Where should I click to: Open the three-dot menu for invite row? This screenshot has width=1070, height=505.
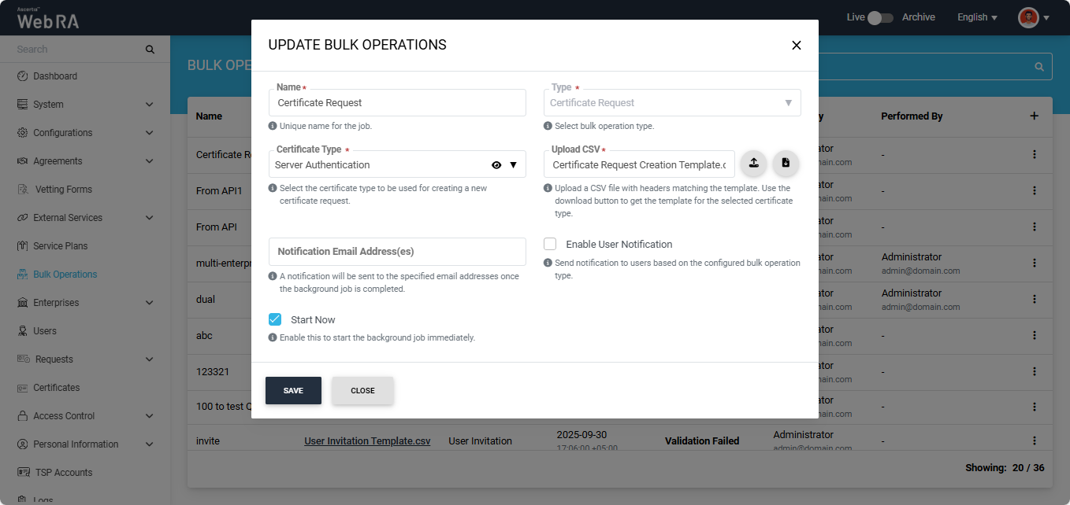click(1035, 440)
